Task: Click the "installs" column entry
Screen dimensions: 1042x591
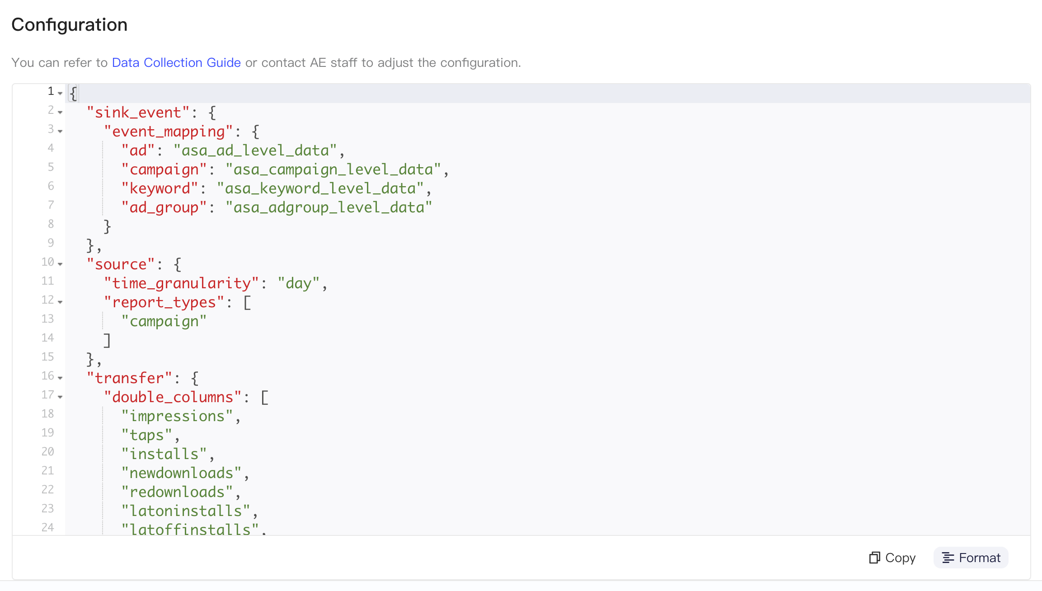Action: [x=164, y=454]
